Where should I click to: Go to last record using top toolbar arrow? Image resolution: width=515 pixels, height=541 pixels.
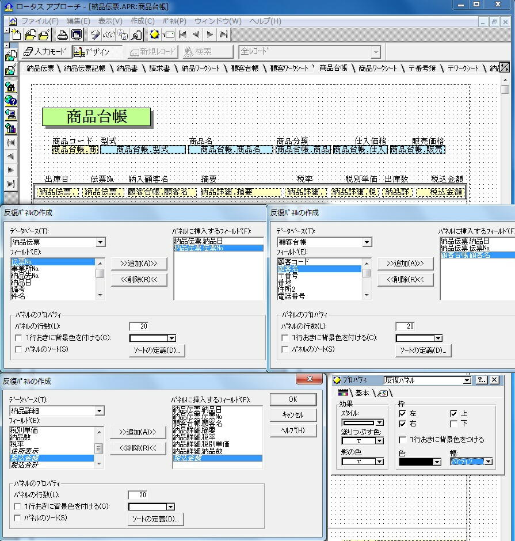pyautogui.click(x=224, y=35)
